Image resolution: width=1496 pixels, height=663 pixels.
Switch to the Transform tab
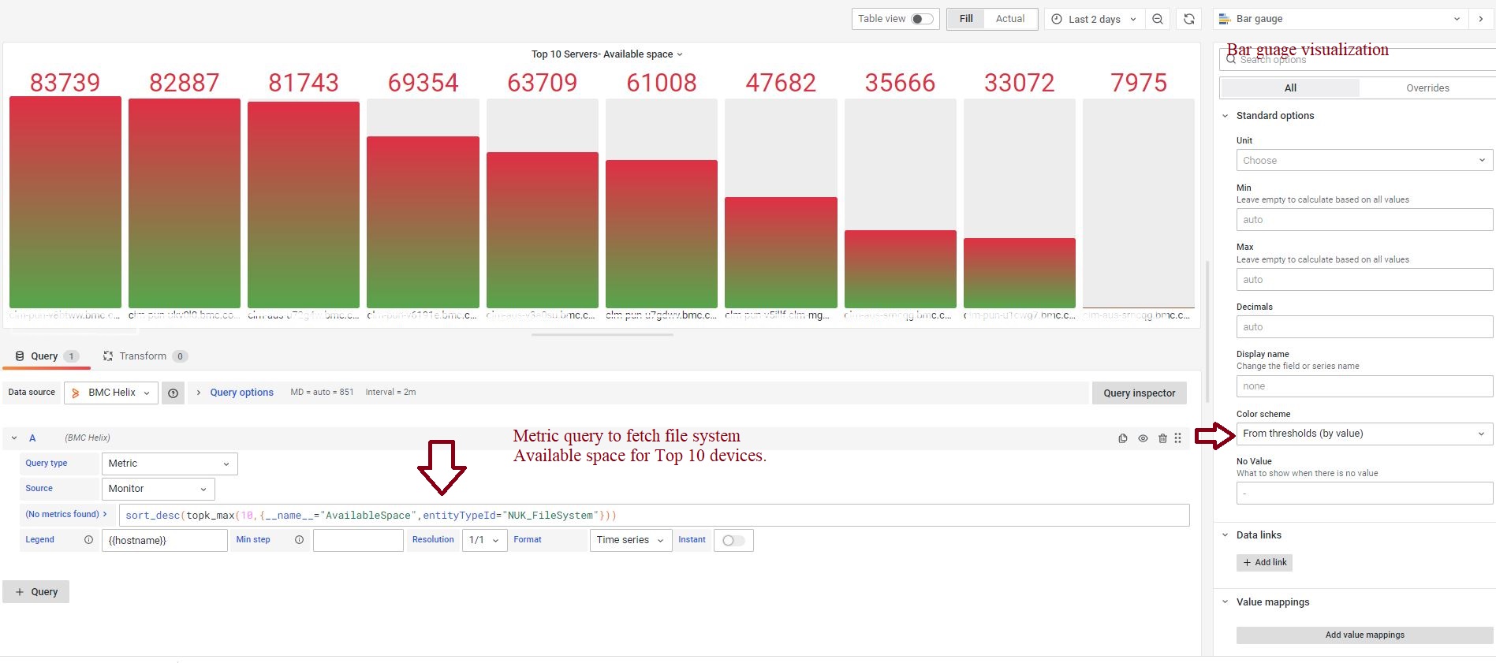tap(144, 356)
